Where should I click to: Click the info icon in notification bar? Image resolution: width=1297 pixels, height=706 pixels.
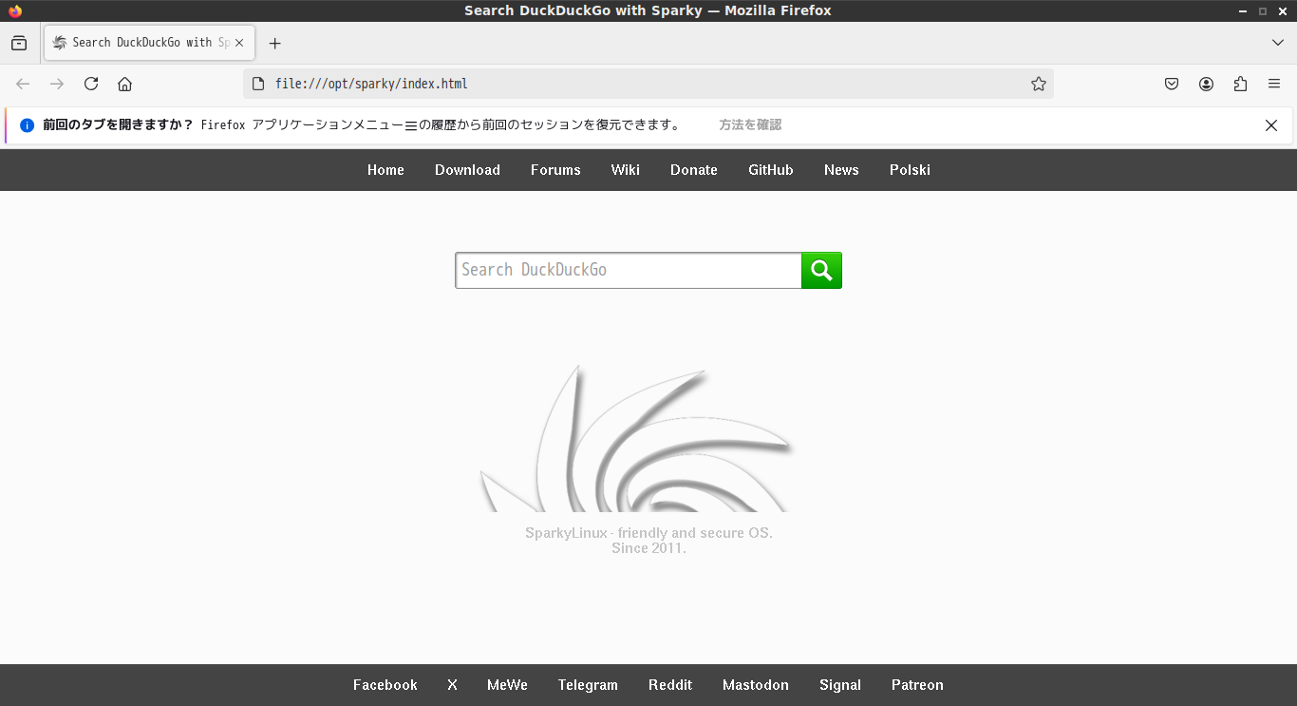(27, 125)
